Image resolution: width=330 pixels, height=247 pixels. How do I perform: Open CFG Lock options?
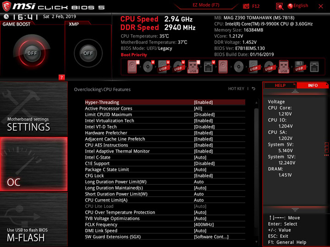point(165,175)
